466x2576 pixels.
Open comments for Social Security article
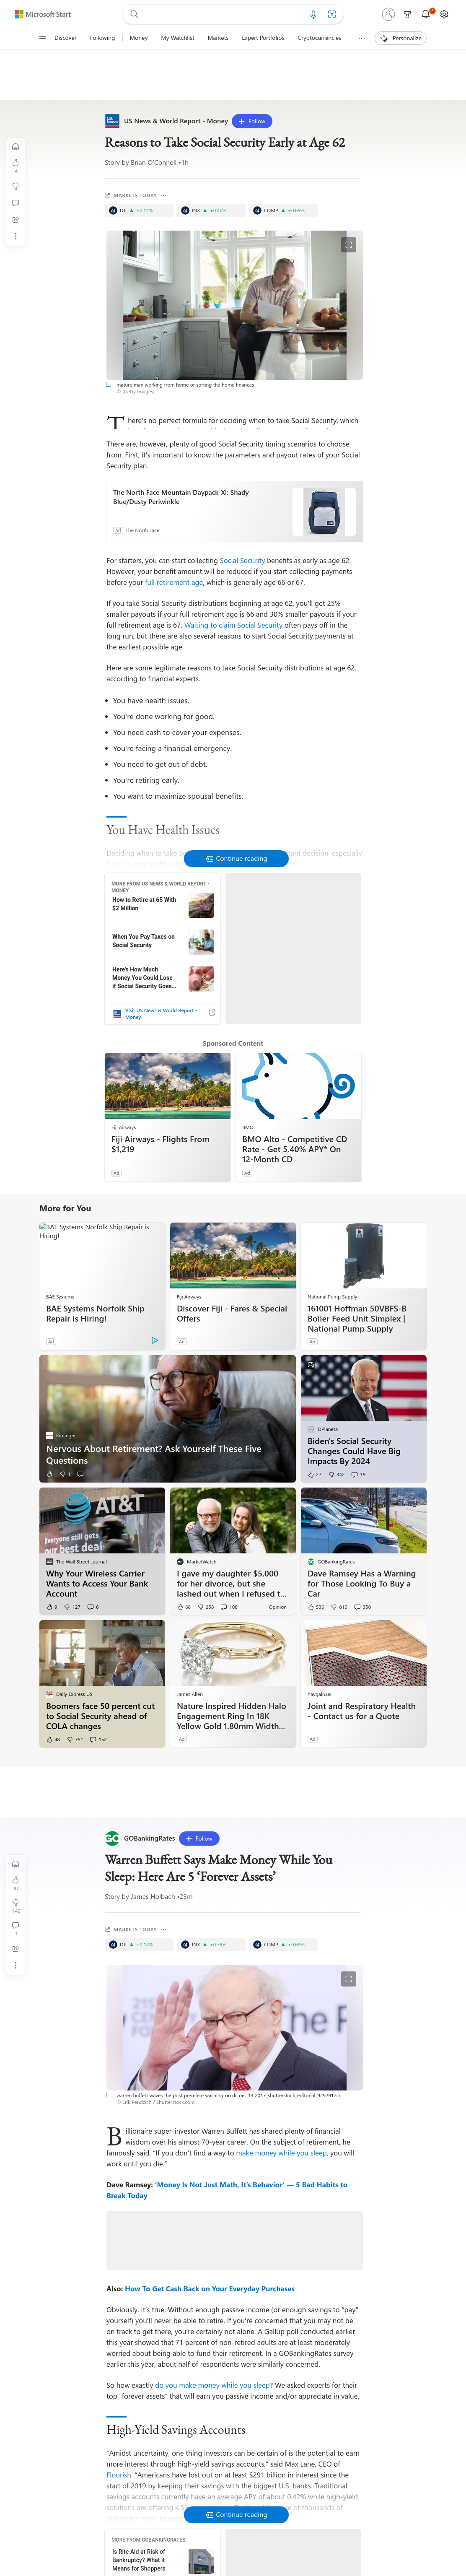(x=15, y=203)
